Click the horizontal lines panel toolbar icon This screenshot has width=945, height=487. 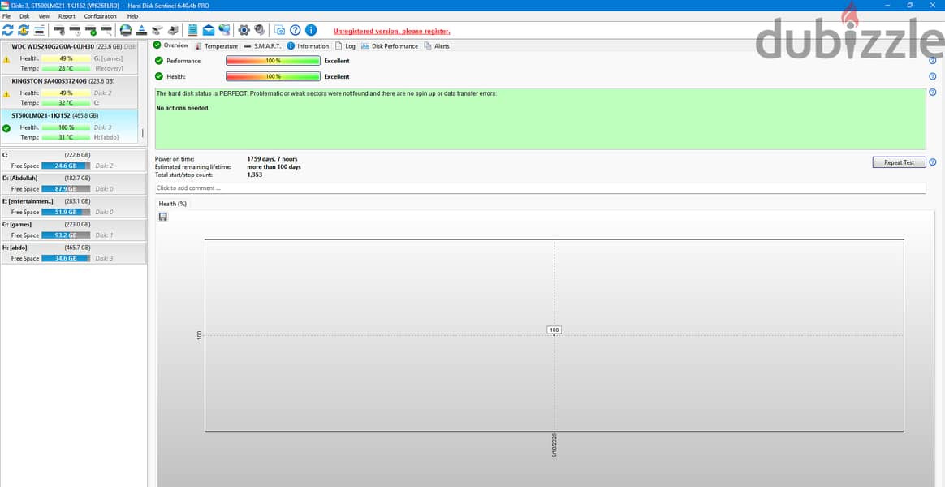39,29
